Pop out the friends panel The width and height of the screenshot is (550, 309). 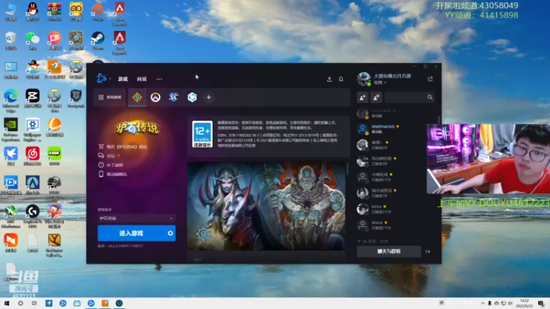430,79
